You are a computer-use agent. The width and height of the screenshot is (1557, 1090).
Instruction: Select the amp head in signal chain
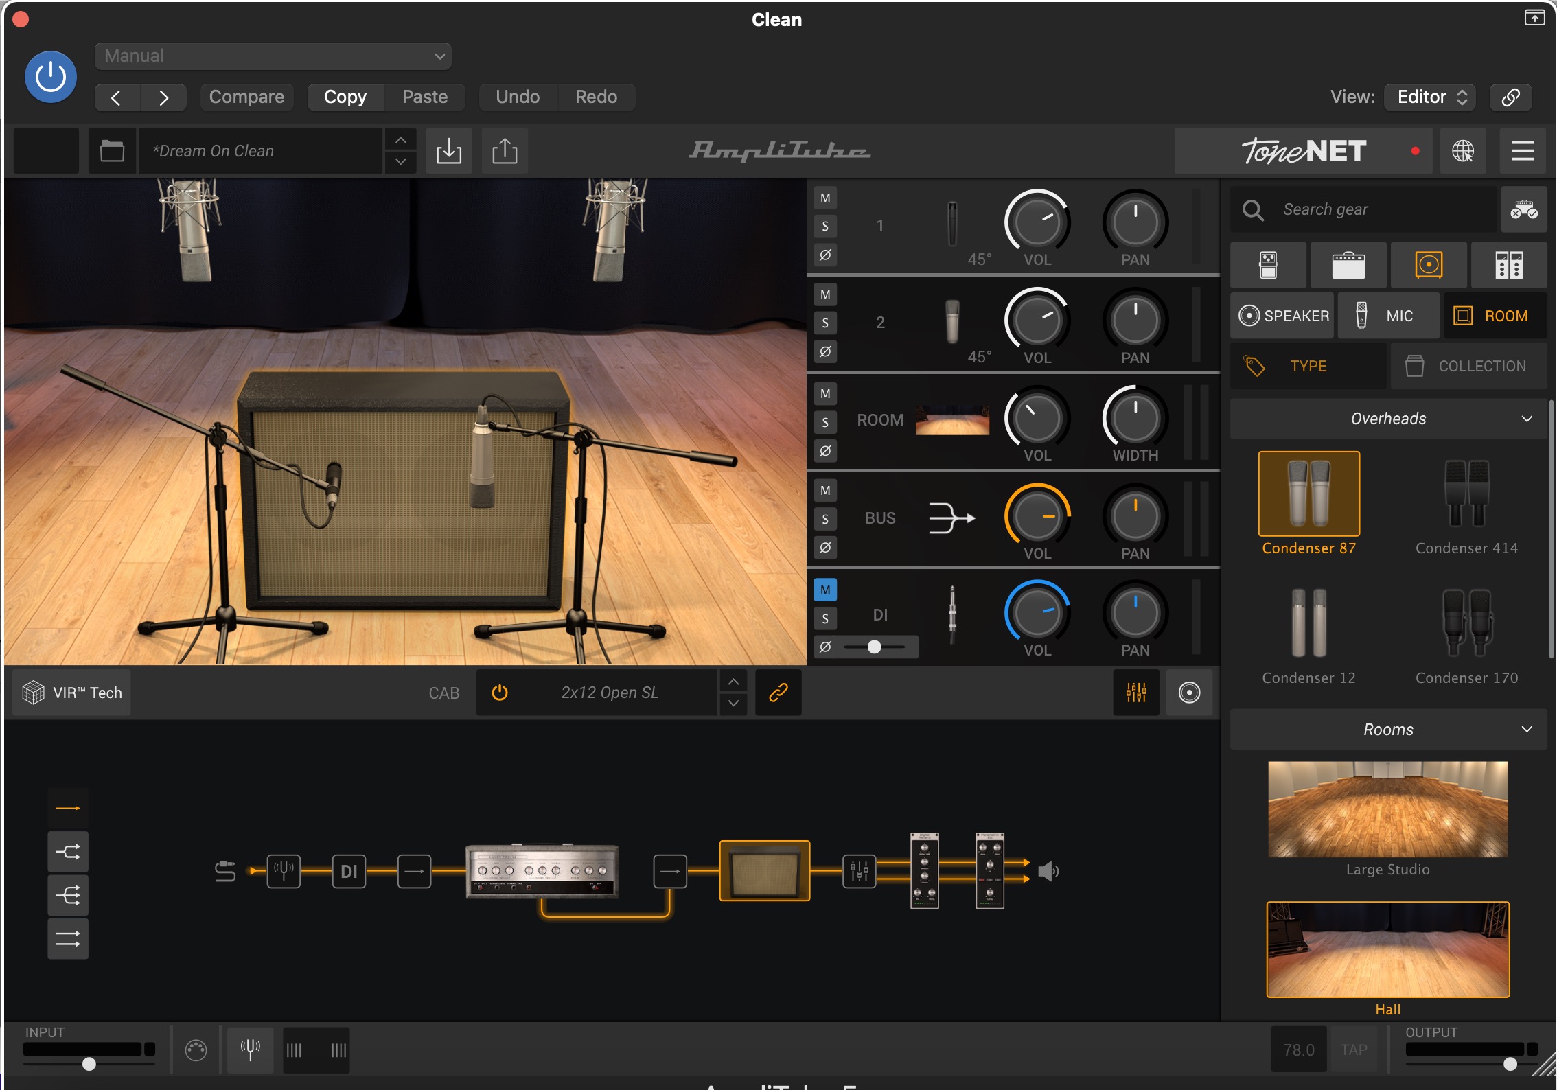542,870
